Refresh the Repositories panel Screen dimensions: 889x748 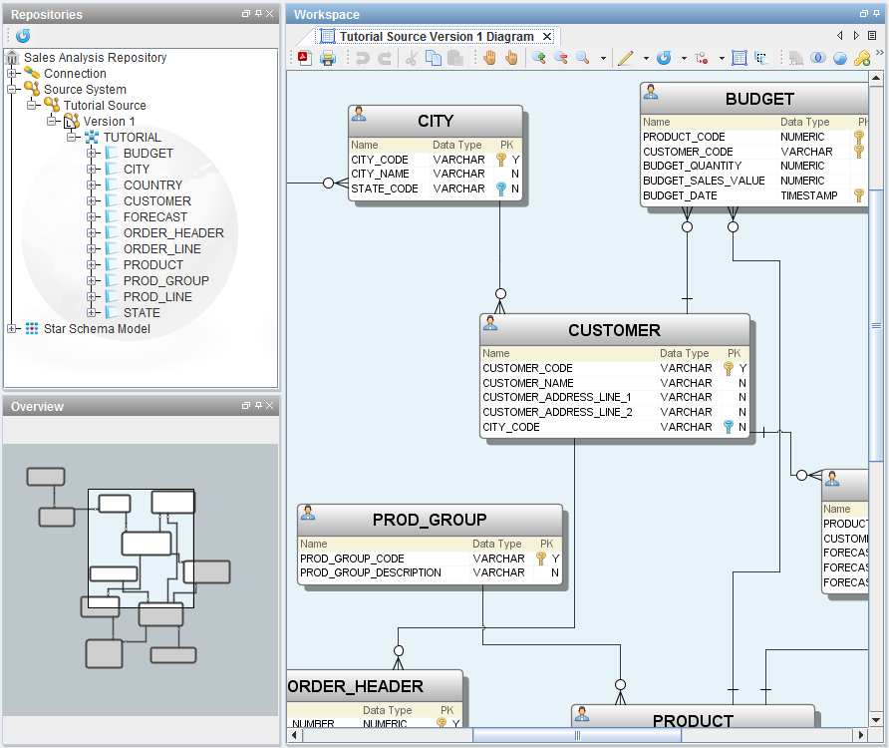[22, 35]
